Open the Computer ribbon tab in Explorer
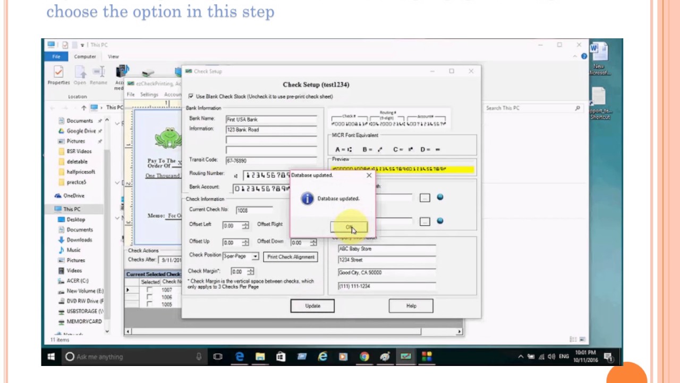 pos(85,56)
